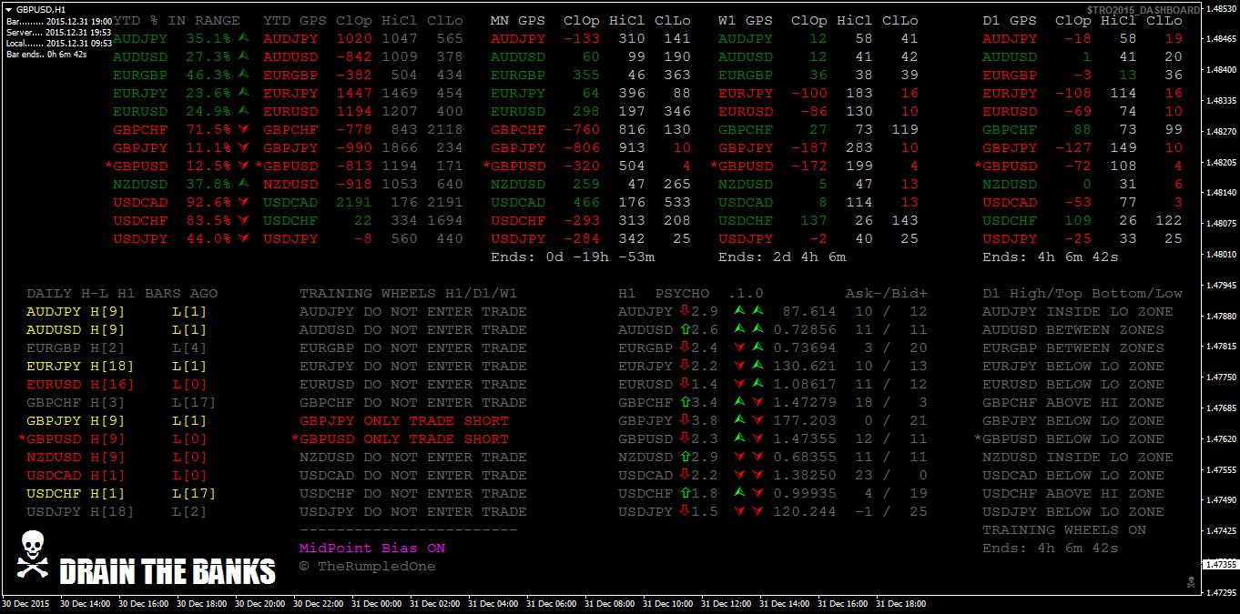Click the red down arrow beside USDCAD 92.6%
1240x614 pixels.
point(243,203)
